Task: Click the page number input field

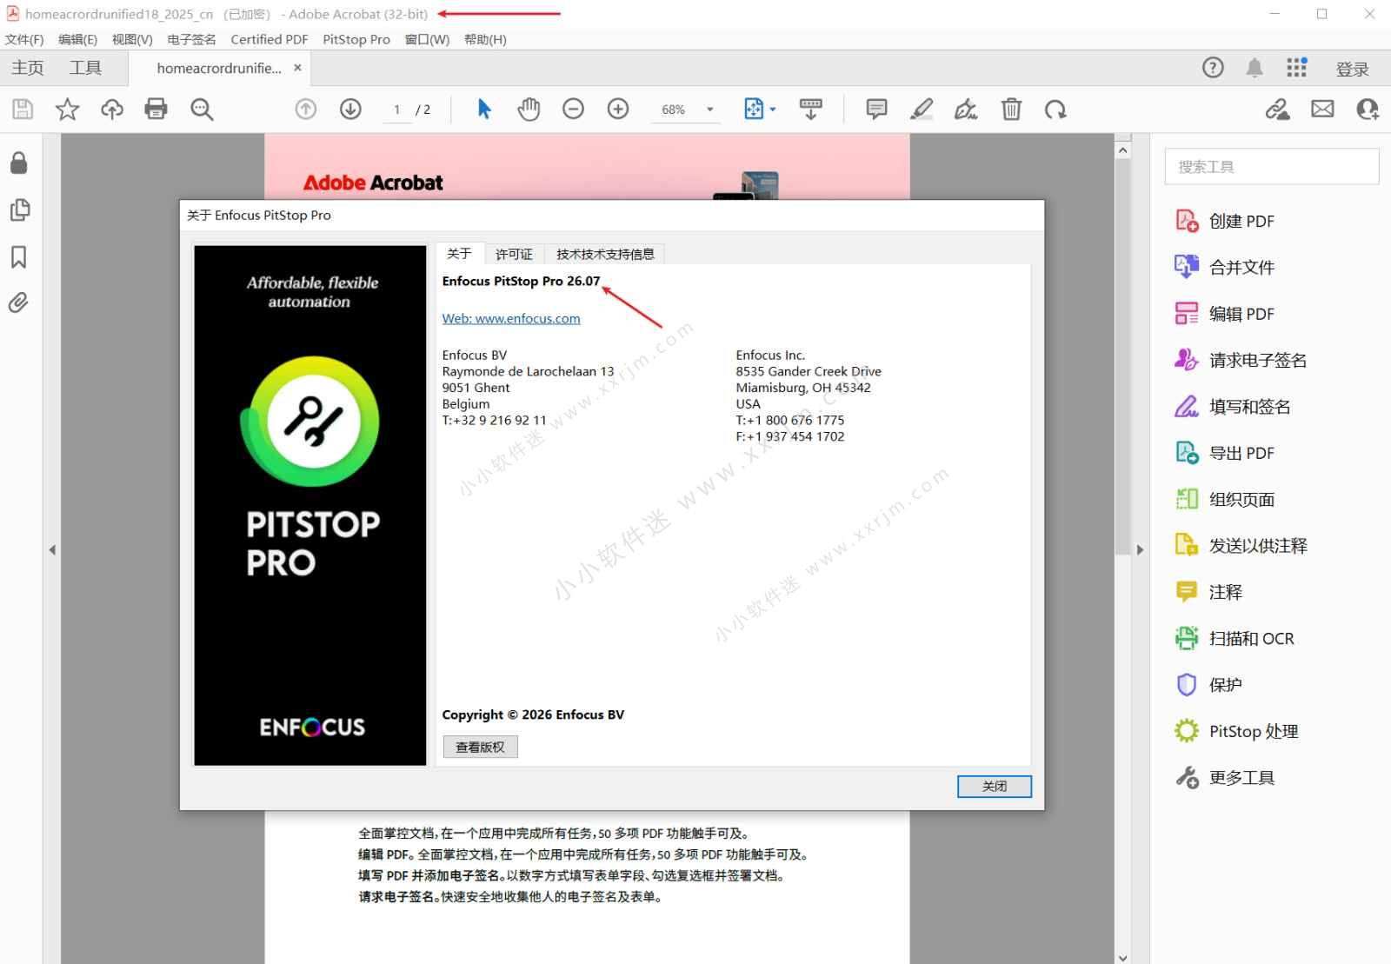Action: 397,110
